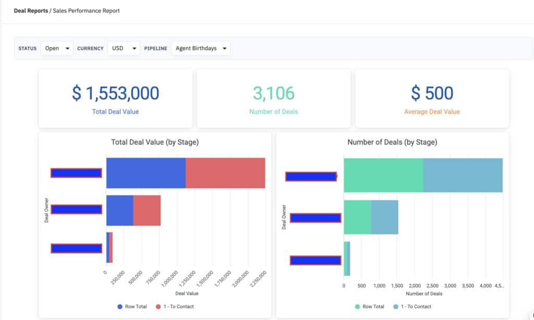Click the 4,000 tick on deals axis
This screenshot has width=534, height=320.
(486, 286)
